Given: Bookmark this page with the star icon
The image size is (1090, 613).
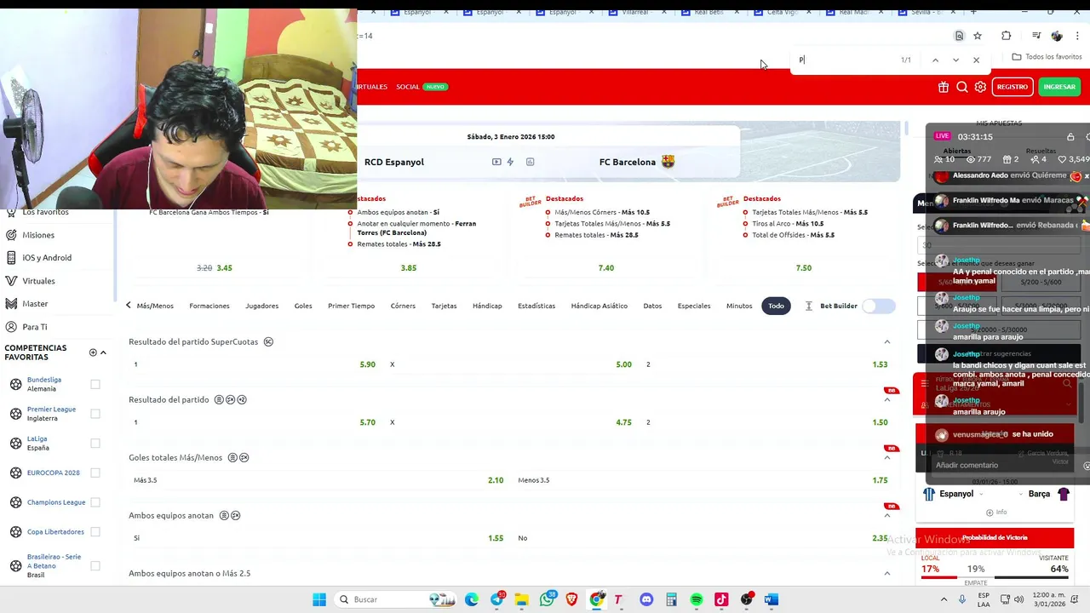Looking at the screenshot, I should coord(978,36).
